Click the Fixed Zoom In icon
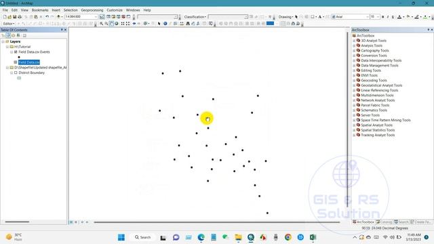434x244 pixels. coord(123,24)
